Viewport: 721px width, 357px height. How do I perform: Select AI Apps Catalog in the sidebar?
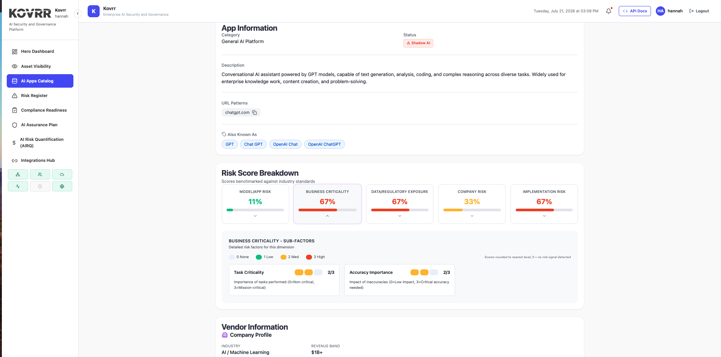pos(40,81)
